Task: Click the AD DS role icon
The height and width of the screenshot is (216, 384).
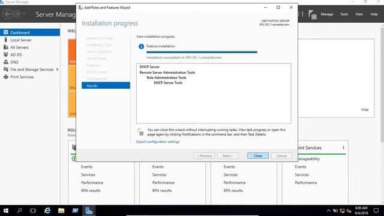Action: (x=6, y=55)
